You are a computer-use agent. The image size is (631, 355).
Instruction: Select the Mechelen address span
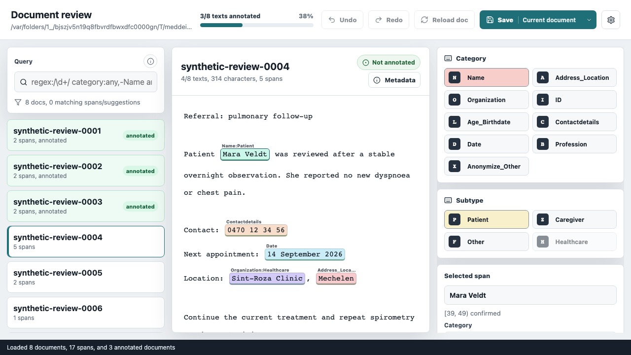click(x=336, y=279)
